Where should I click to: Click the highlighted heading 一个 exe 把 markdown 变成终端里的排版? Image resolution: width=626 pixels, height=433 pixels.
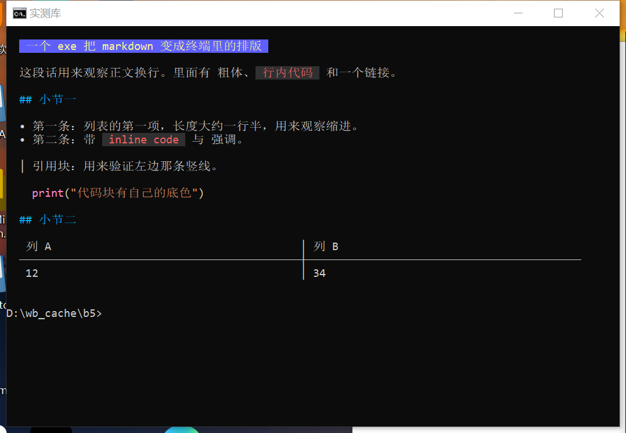(144, 46)
